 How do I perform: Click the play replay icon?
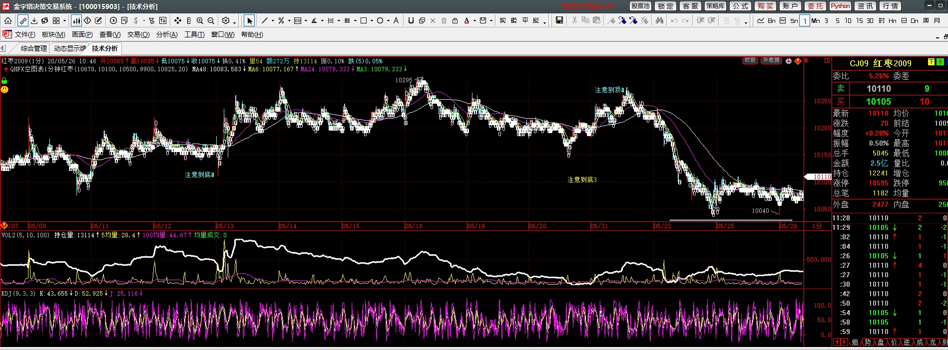pos(113,20)
